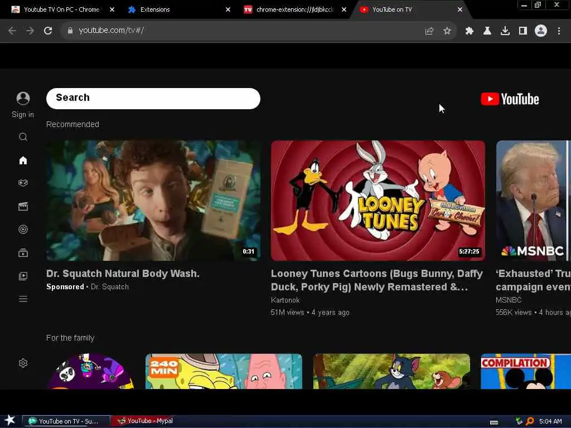Close the Extensions tab
This screenshot has height=428, width=571.
(228, 9)
